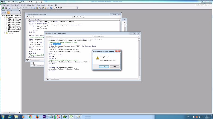Open the Tools menu

38,5
